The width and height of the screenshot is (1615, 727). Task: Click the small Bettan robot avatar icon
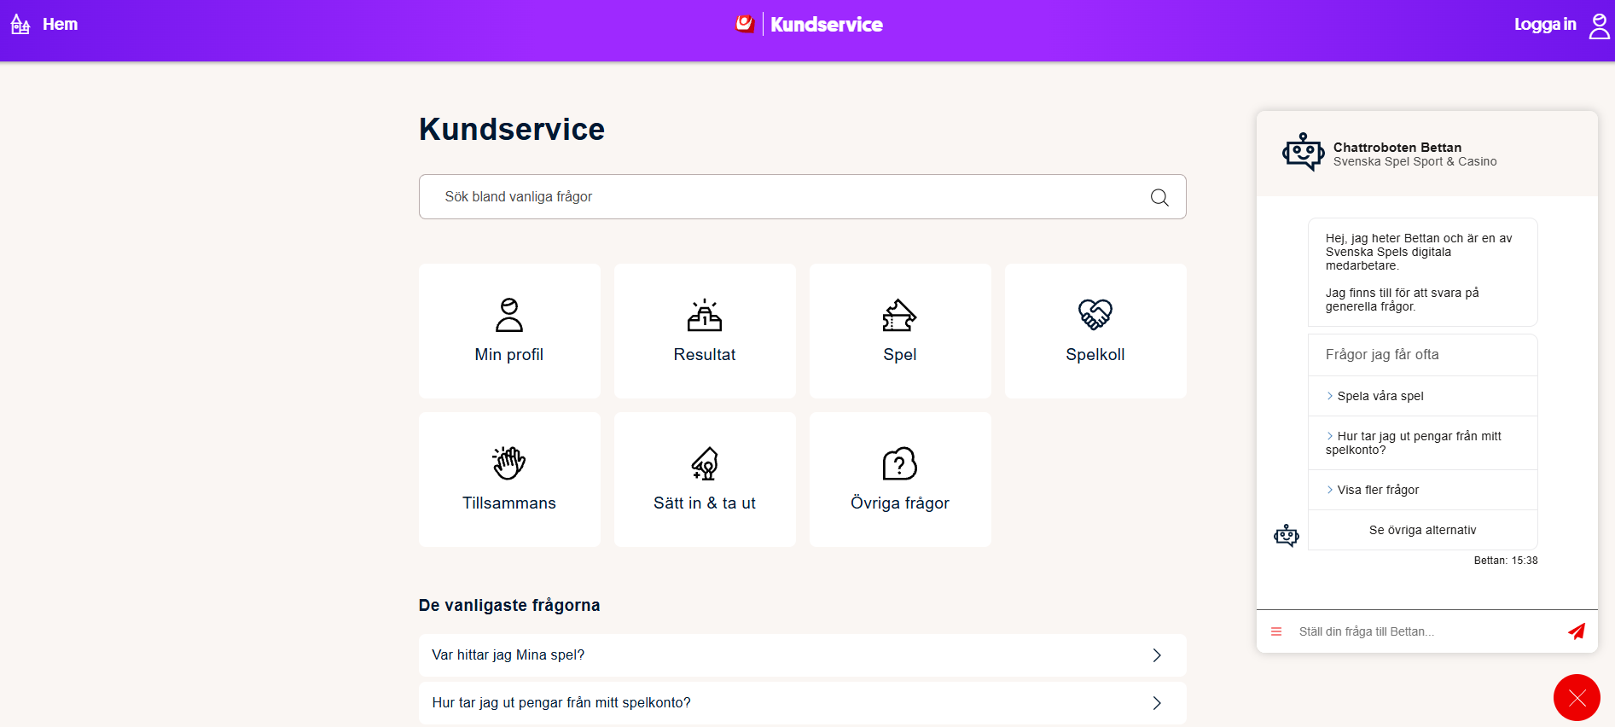tap(1287, 536)
